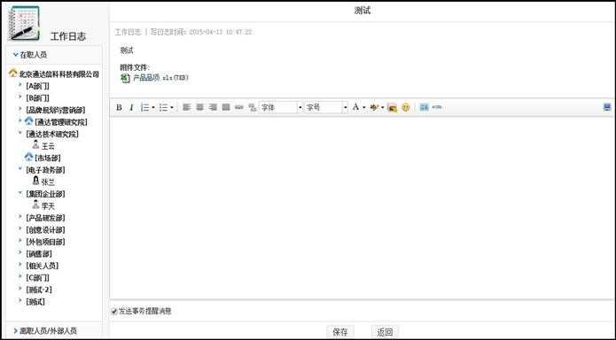The width and height of the screenshot is (616, 340).
Task: Collapse the [通达技术研究院] node arrow
Action: click(x=20, y=133)
